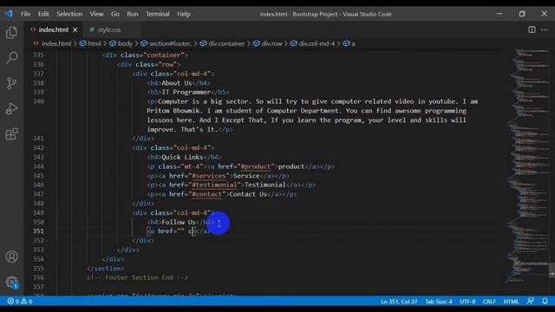The height and width of the screenshot is (312, 555).
Task: Click the VS Code logo icon
Action: pyautogui.click(x=9, y=14)
